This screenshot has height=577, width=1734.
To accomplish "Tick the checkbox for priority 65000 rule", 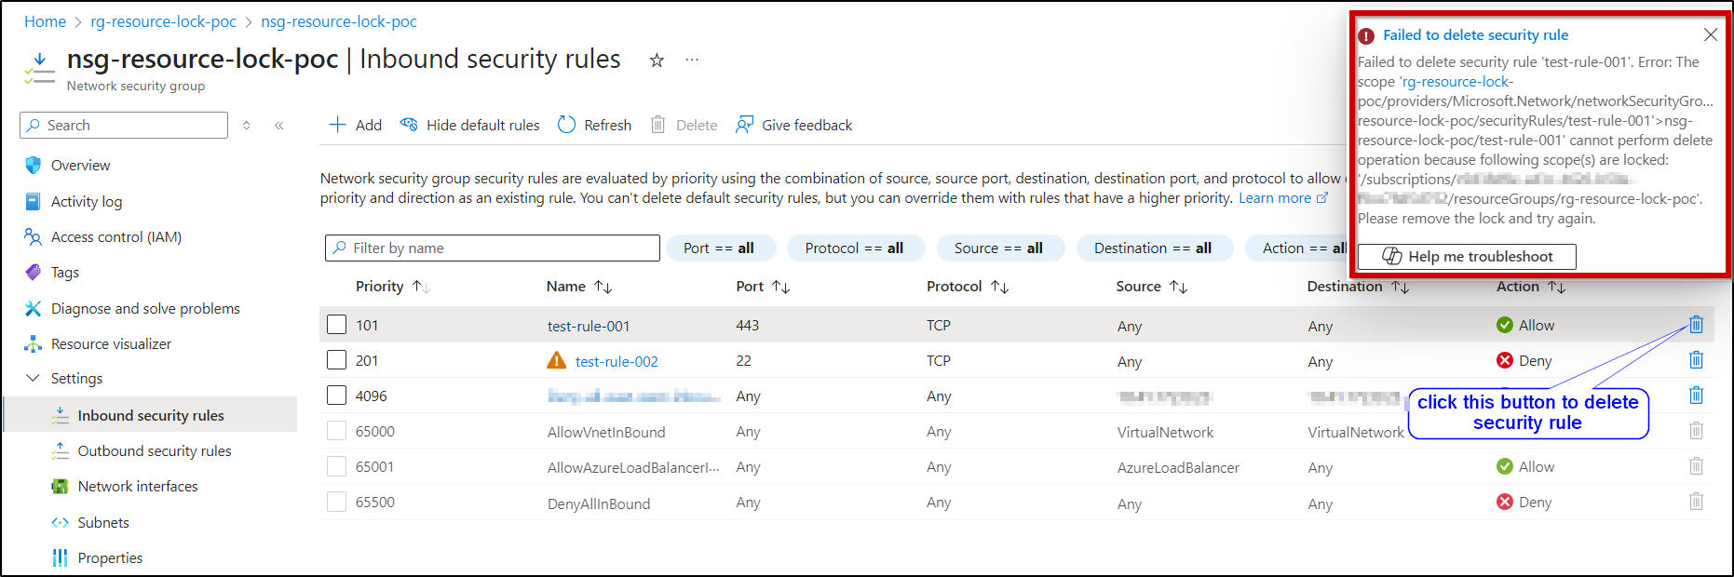I will click(337, 431).
